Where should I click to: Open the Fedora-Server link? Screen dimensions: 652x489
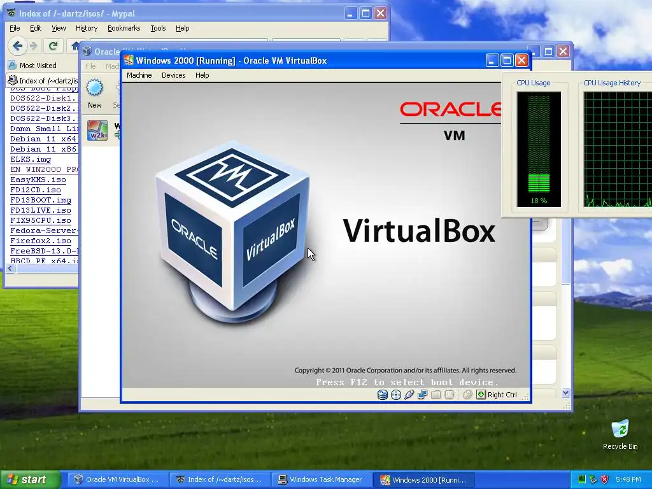point(45,230)
